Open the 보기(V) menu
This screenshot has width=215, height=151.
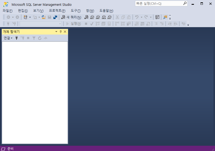[38, 11]
